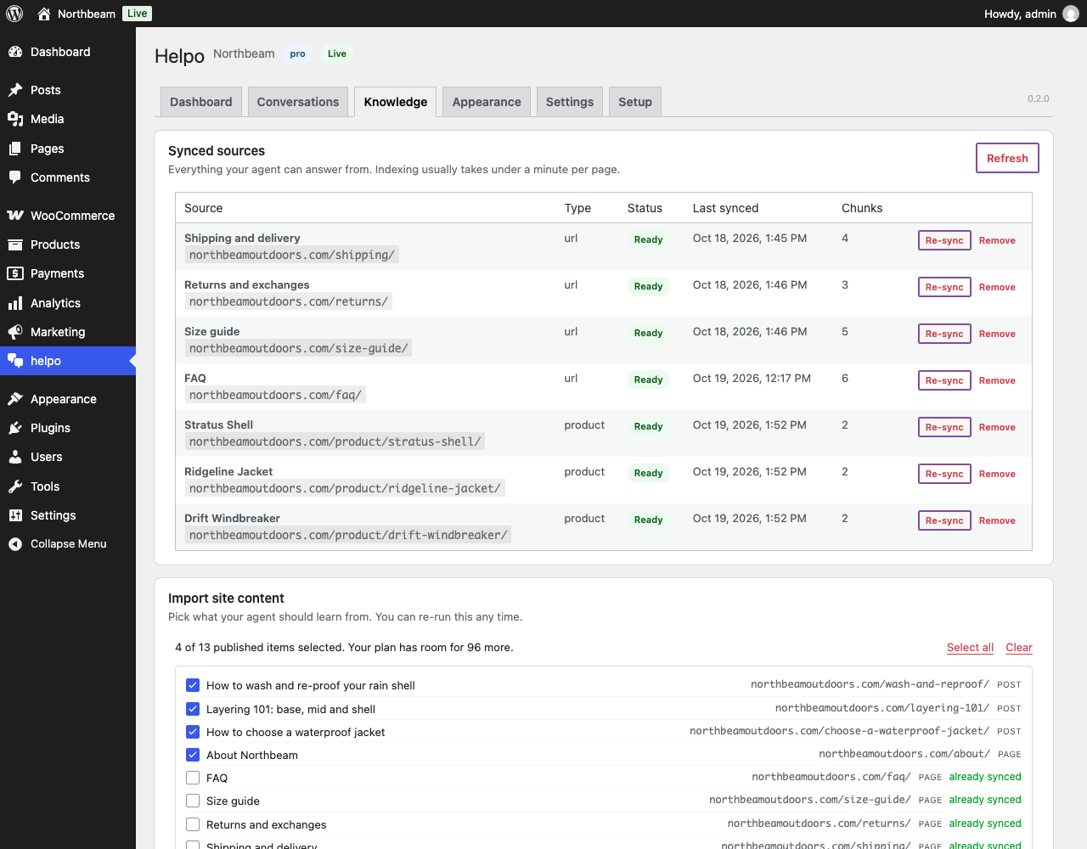Switch to the Setup tab

pos(635,102)
